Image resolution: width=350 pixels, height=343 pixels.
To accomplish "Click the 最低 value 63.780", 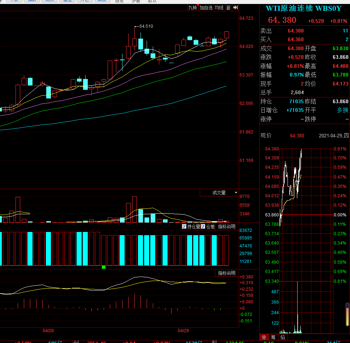I will click(x=340, y=75).
